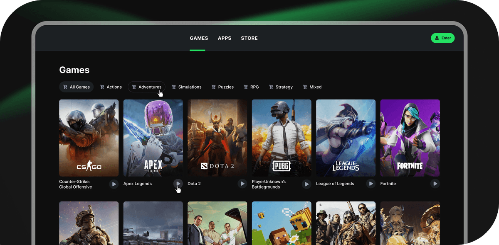499x245 pixels.
Task: Click the "League of Legends" title text
Action: tap(335, 184)
